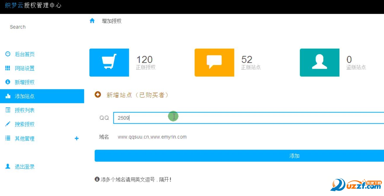
Task: Click the list icon beside 授权列表
Action: [8, 110]
